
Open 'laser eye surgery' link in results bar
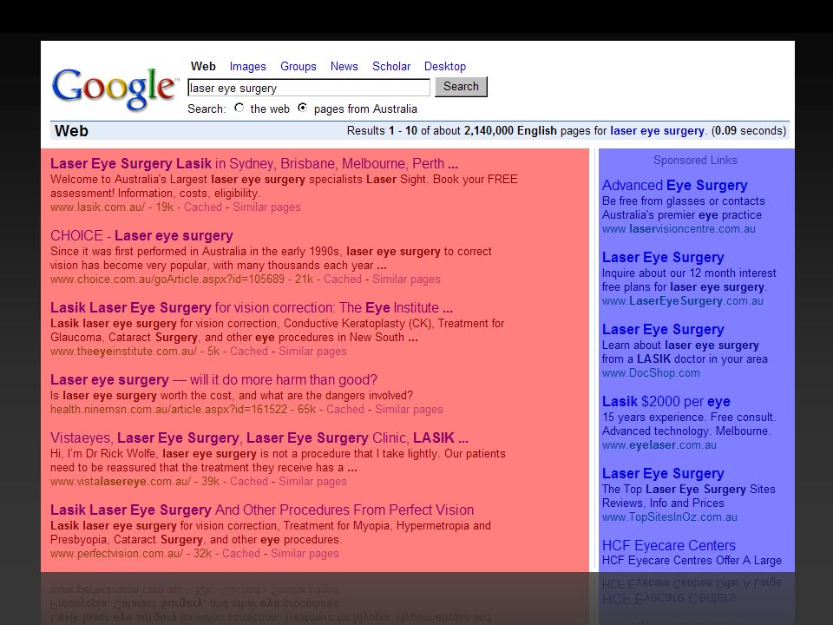(657, 131)
